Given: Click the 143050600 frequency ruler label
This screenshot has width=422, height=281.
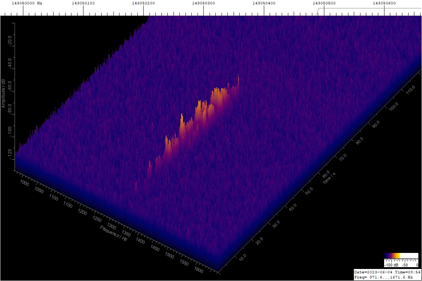Looking at the screenshot, I should (384, 3).
